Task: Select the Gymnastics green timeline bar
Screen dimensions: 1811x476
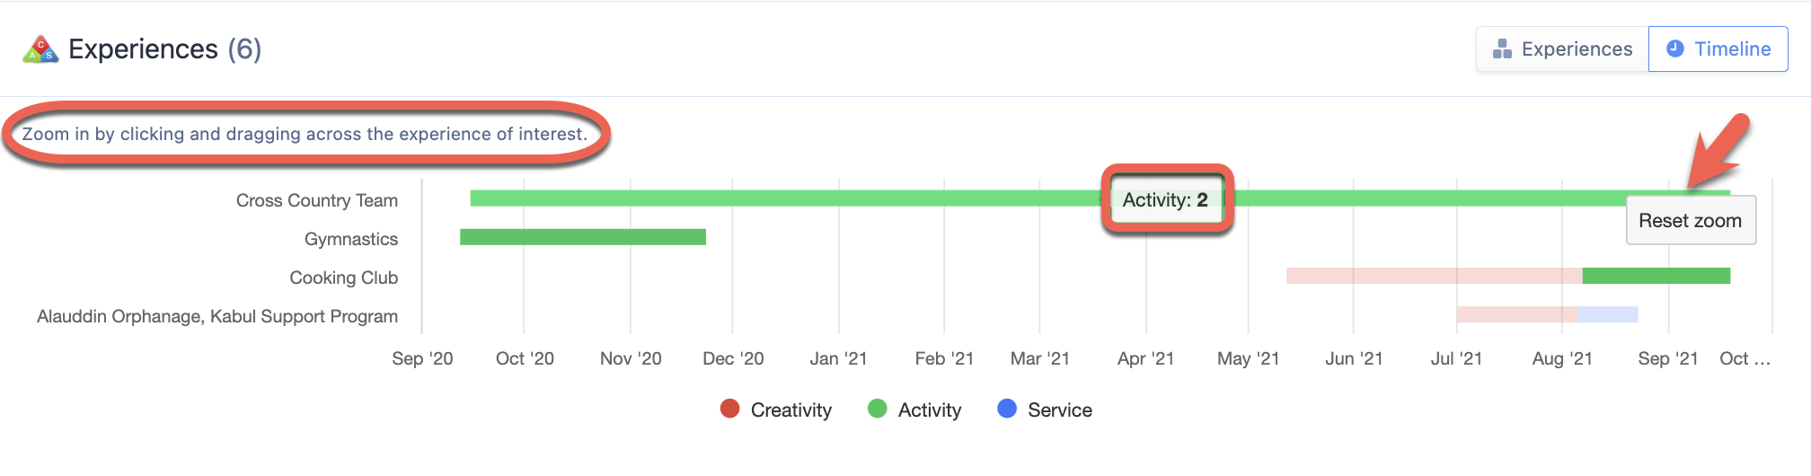Action: point(583,237)
